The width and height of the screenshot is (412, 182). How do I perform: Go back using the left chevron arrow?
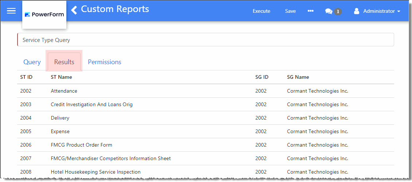74,10
